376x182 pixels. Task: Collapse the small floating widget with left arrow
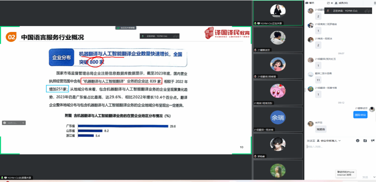(x=23, y=122)
